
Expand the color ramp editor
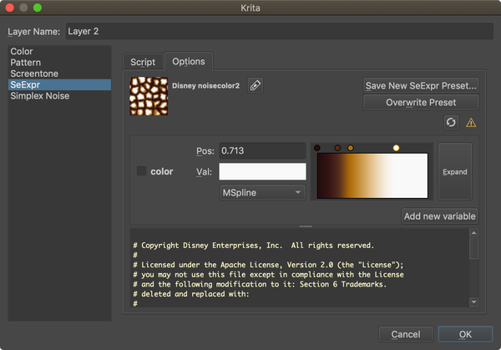tap(455, 171)
